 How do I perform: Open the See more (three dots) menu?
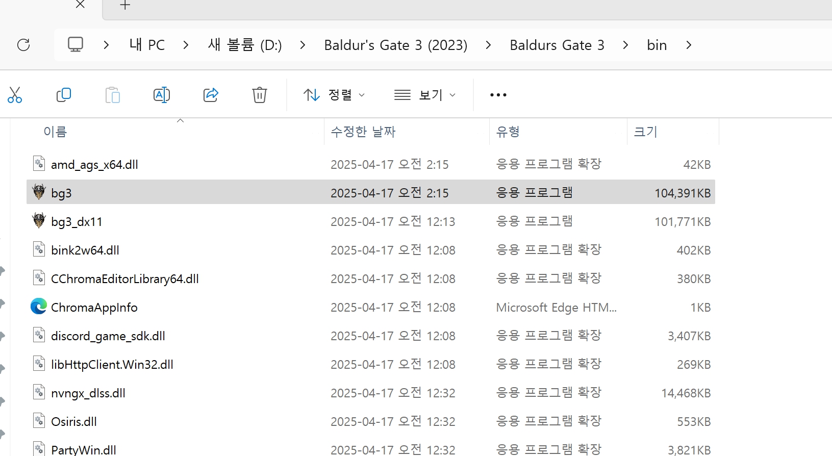point(498,95)
